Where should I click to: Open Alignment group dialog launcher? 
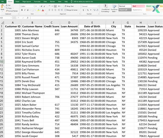click(x=80, y=14)
